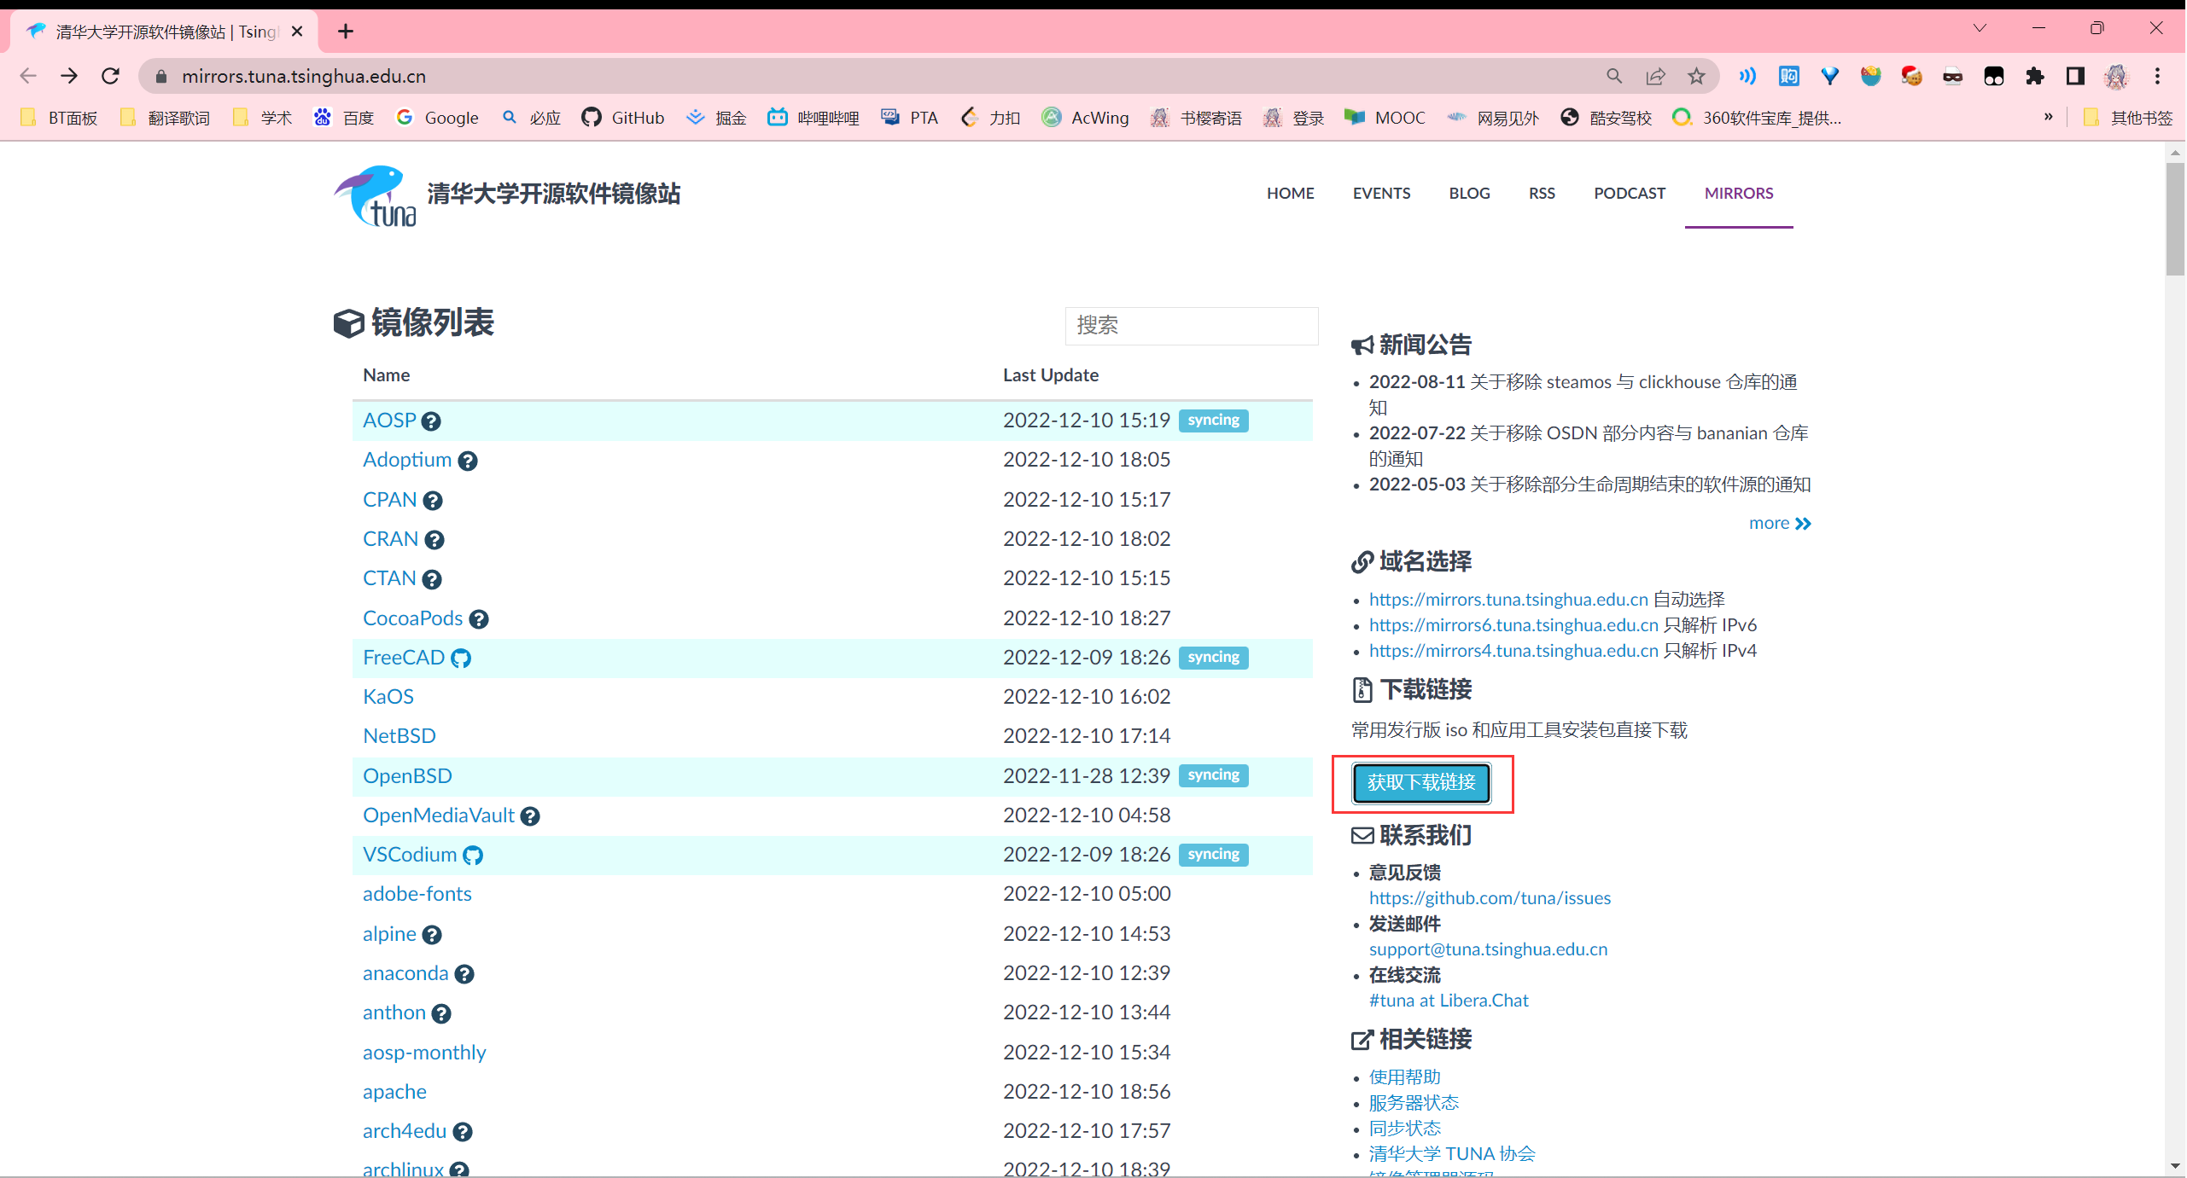Open the arch4edu help icon
Image resolution: width=2187 pixels, height=1178 pixels.
coord(463,1132)
